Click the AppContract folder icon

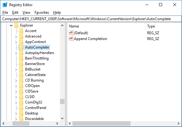coord(21,42)
